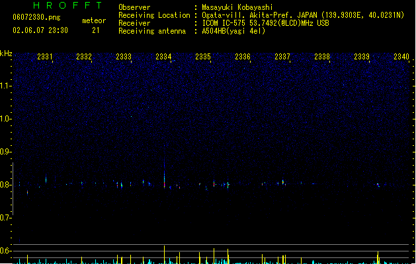Click the Observer field label

[134, 7]
